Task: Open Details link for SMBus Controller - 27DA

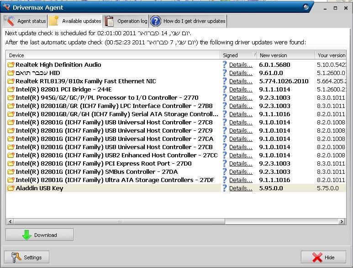Action: pyautogui.click(x=241, y=172)
